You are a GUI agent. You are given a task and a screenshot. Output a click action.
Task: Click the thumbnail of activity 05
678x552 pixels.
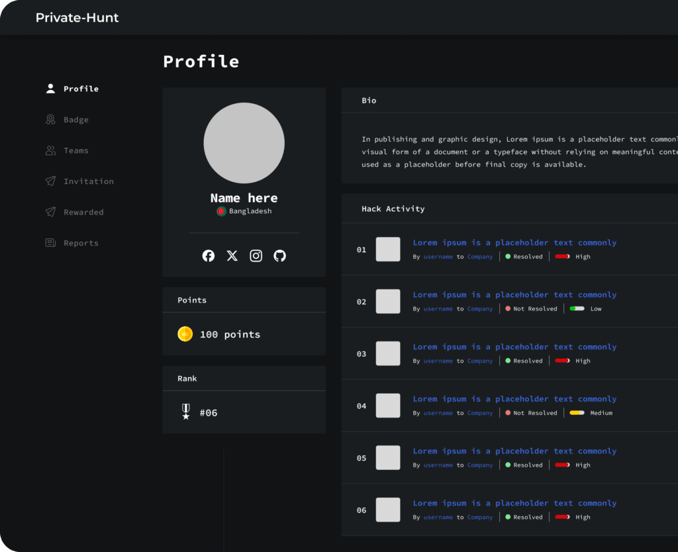[x=388, y=457]
